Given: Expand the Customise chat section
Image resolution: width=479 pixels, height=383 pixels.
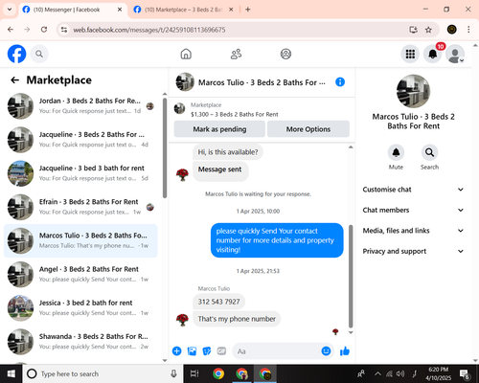Looking at the screenshot, I should click(413, 190).
